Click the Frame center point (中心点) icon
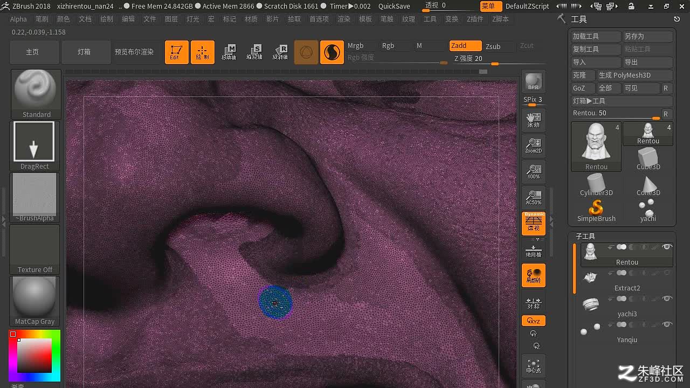The image size is (690, 388). coord(533,365)
